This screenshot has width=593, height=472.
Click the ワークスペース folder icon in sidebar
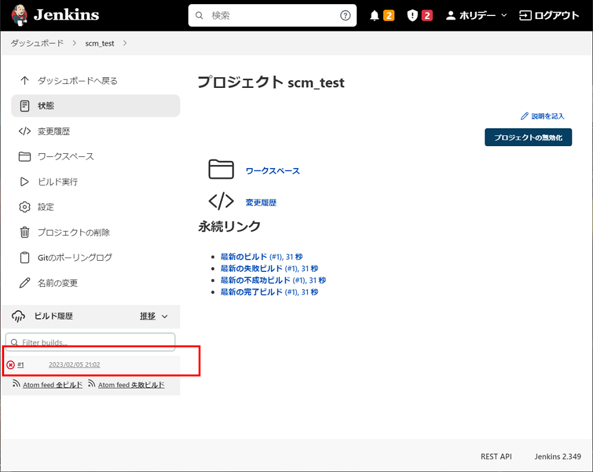click(24, 157)
